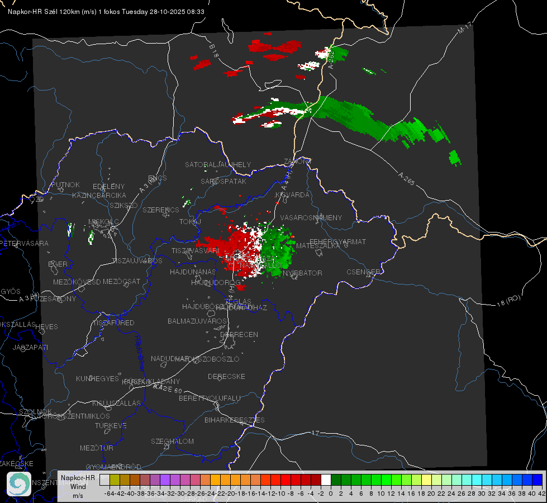Image resolution: width=547 pixels, height=503 pixels.
Task: Click the KAZINCBARCIKA label
Action: 99,196
